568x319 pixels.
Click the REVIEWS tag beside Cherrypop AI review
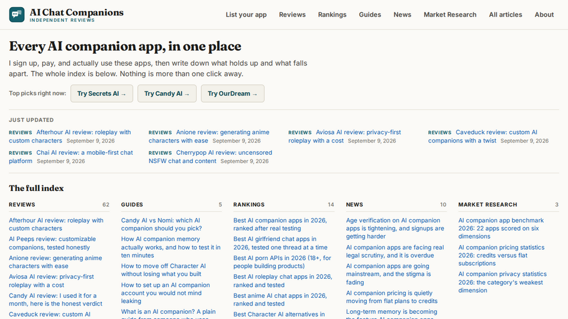[160, 153]
